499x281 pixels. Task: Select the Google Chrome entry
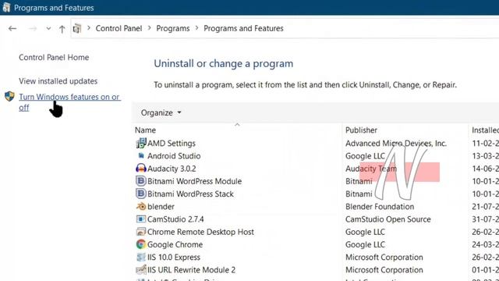(x=175, y=244)
